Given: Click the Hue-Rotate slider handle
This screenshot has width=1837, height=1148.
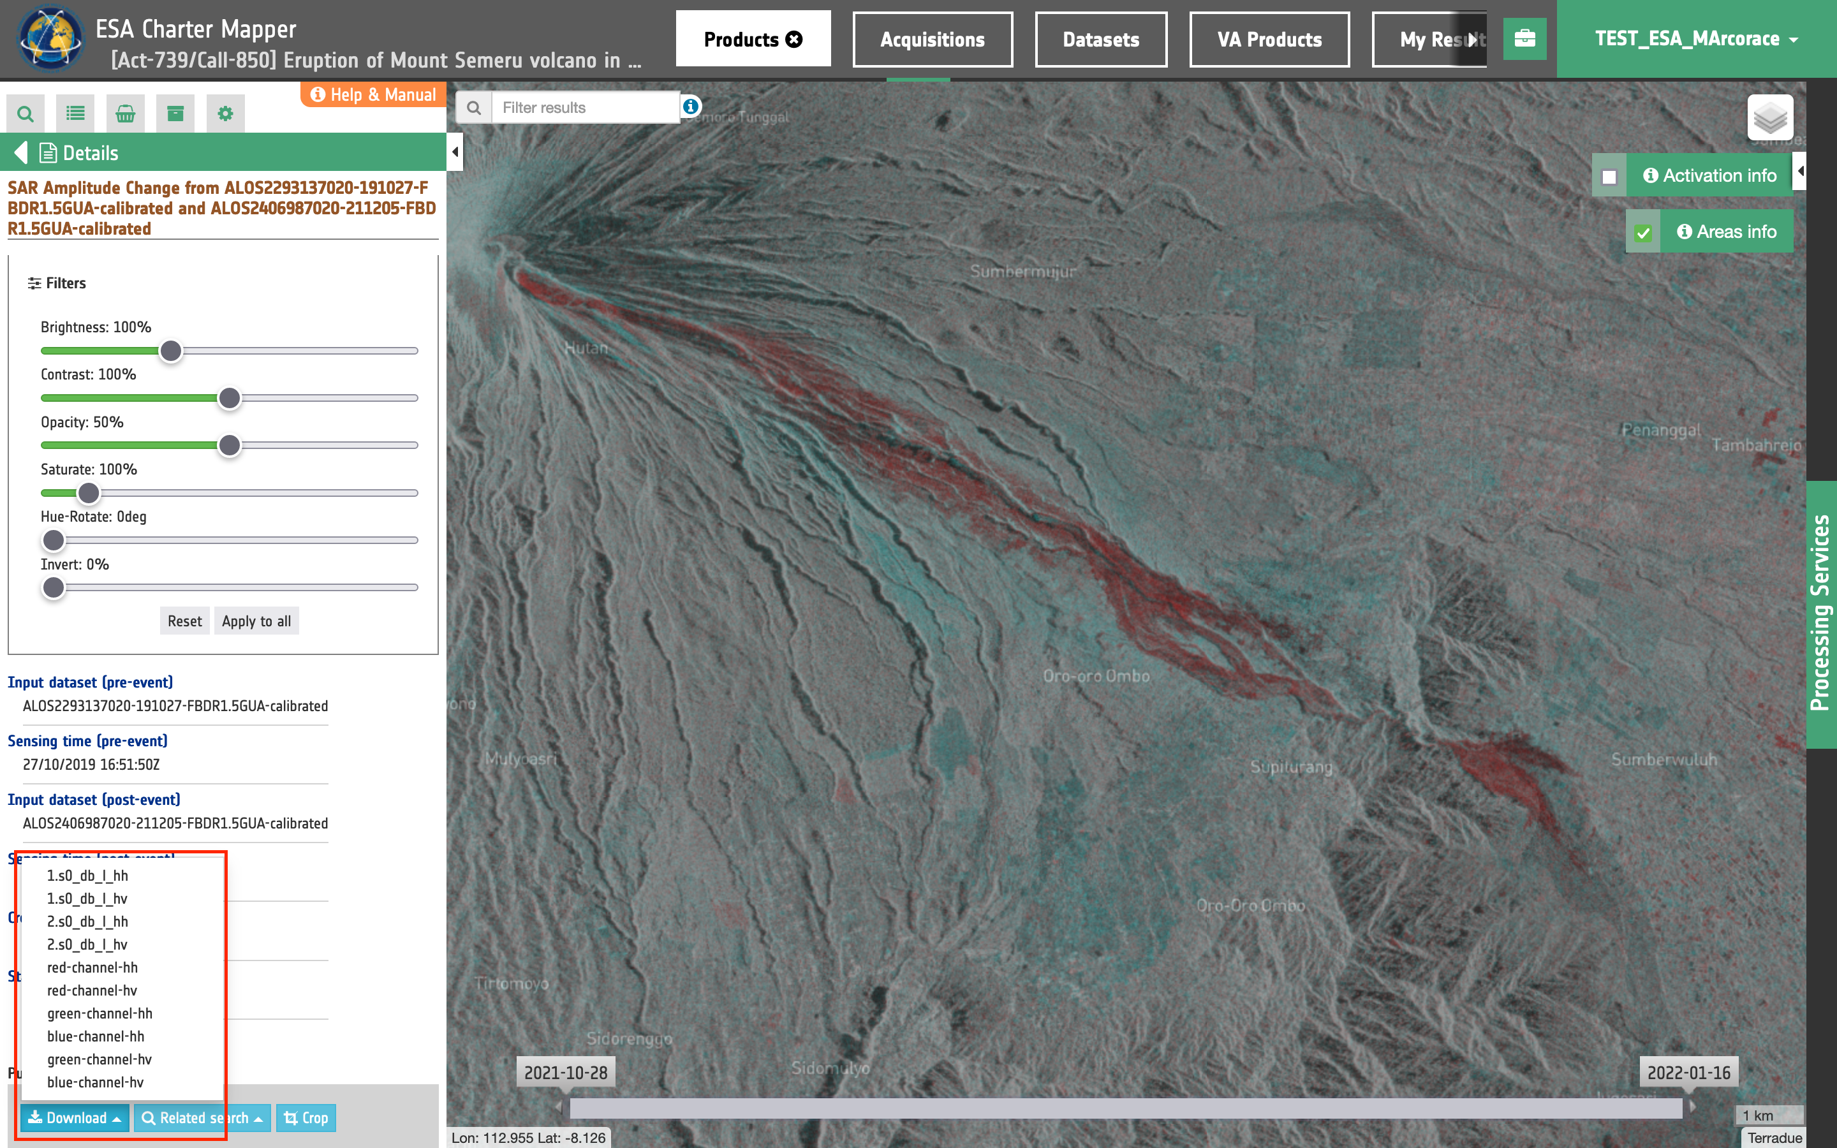Looking at the screenshot, I should [53, 540].
